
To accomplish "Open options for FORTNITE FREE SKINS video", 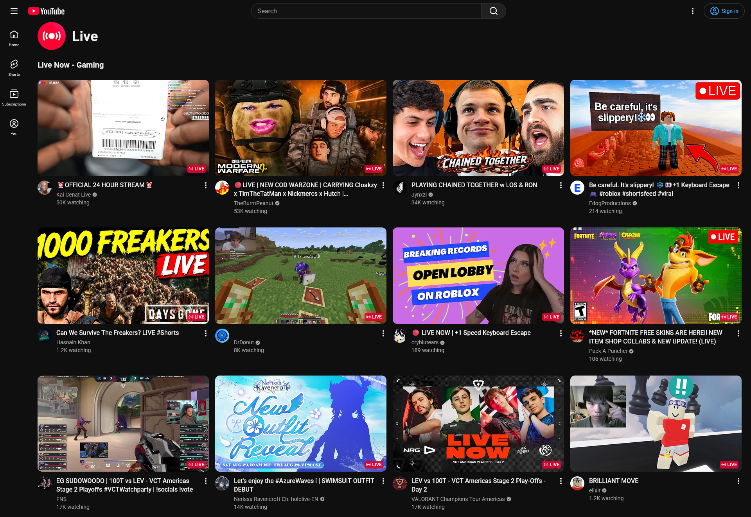I will tap(738, 333).
